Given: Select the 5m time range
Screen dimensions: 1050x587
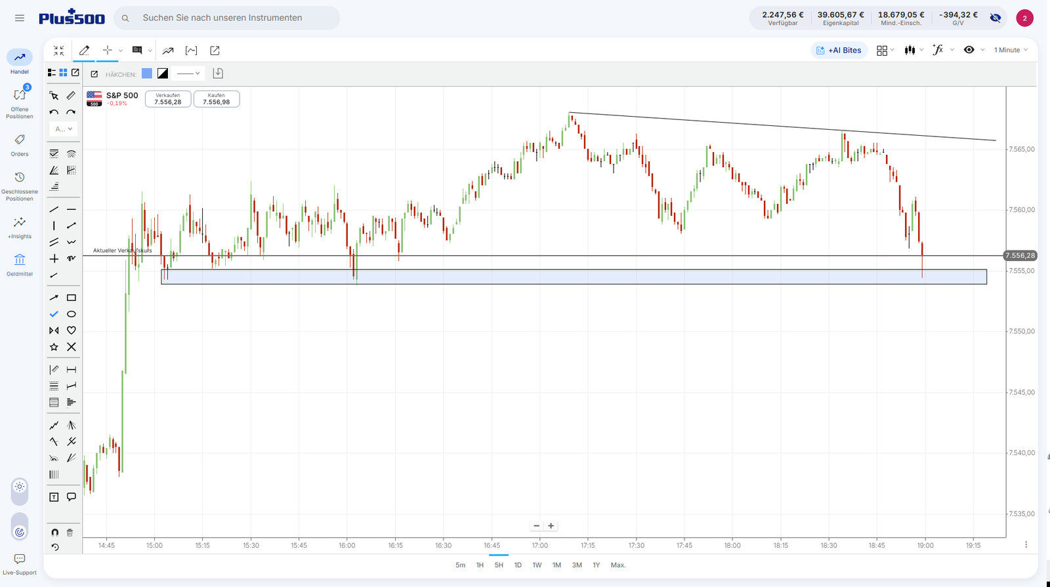Looking at the screenshot, I should 461,565.
